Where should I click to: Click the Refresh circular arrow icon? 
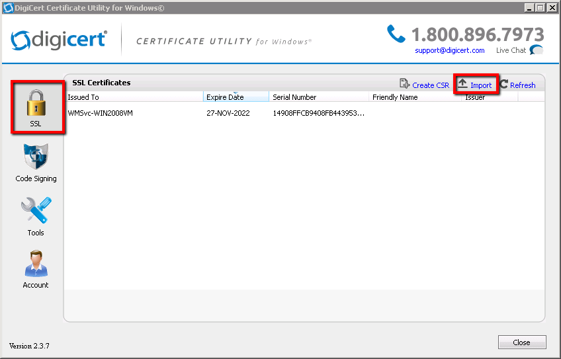503,85
